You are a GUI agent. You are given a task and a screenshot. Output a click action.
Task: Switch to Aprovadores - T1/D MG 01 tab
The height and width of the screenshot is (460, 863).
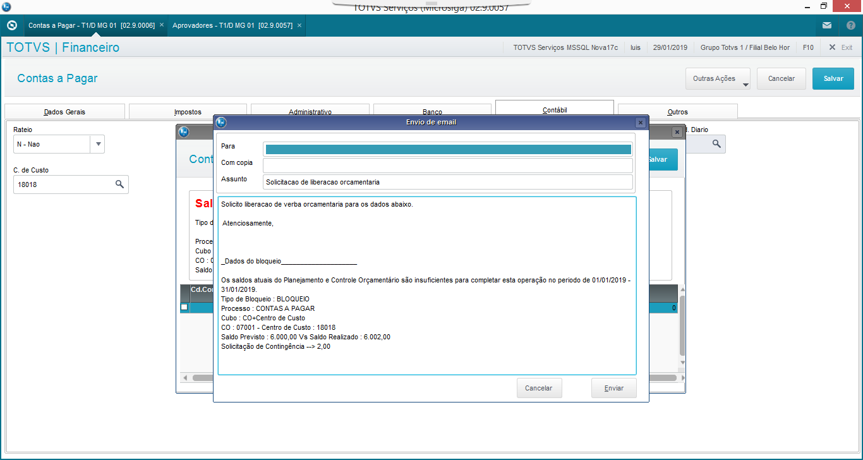click(x=232, y=25)
